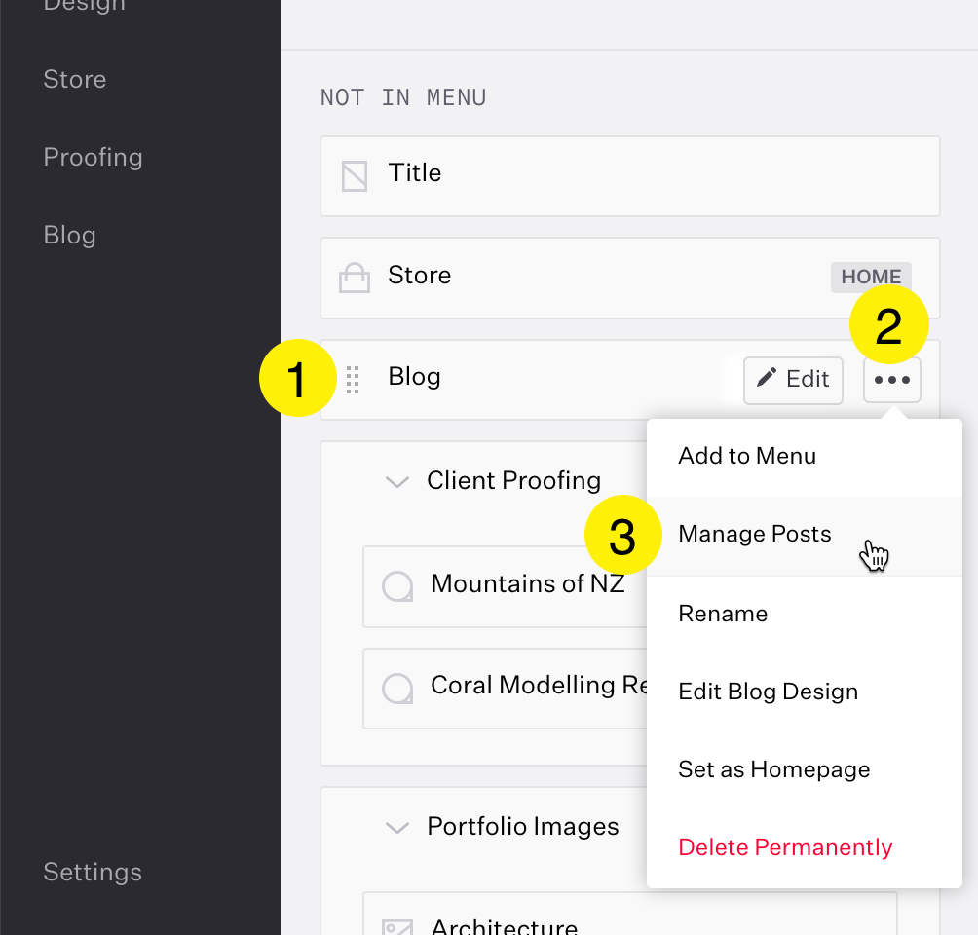Select Add to Menu option

point(747,456)
